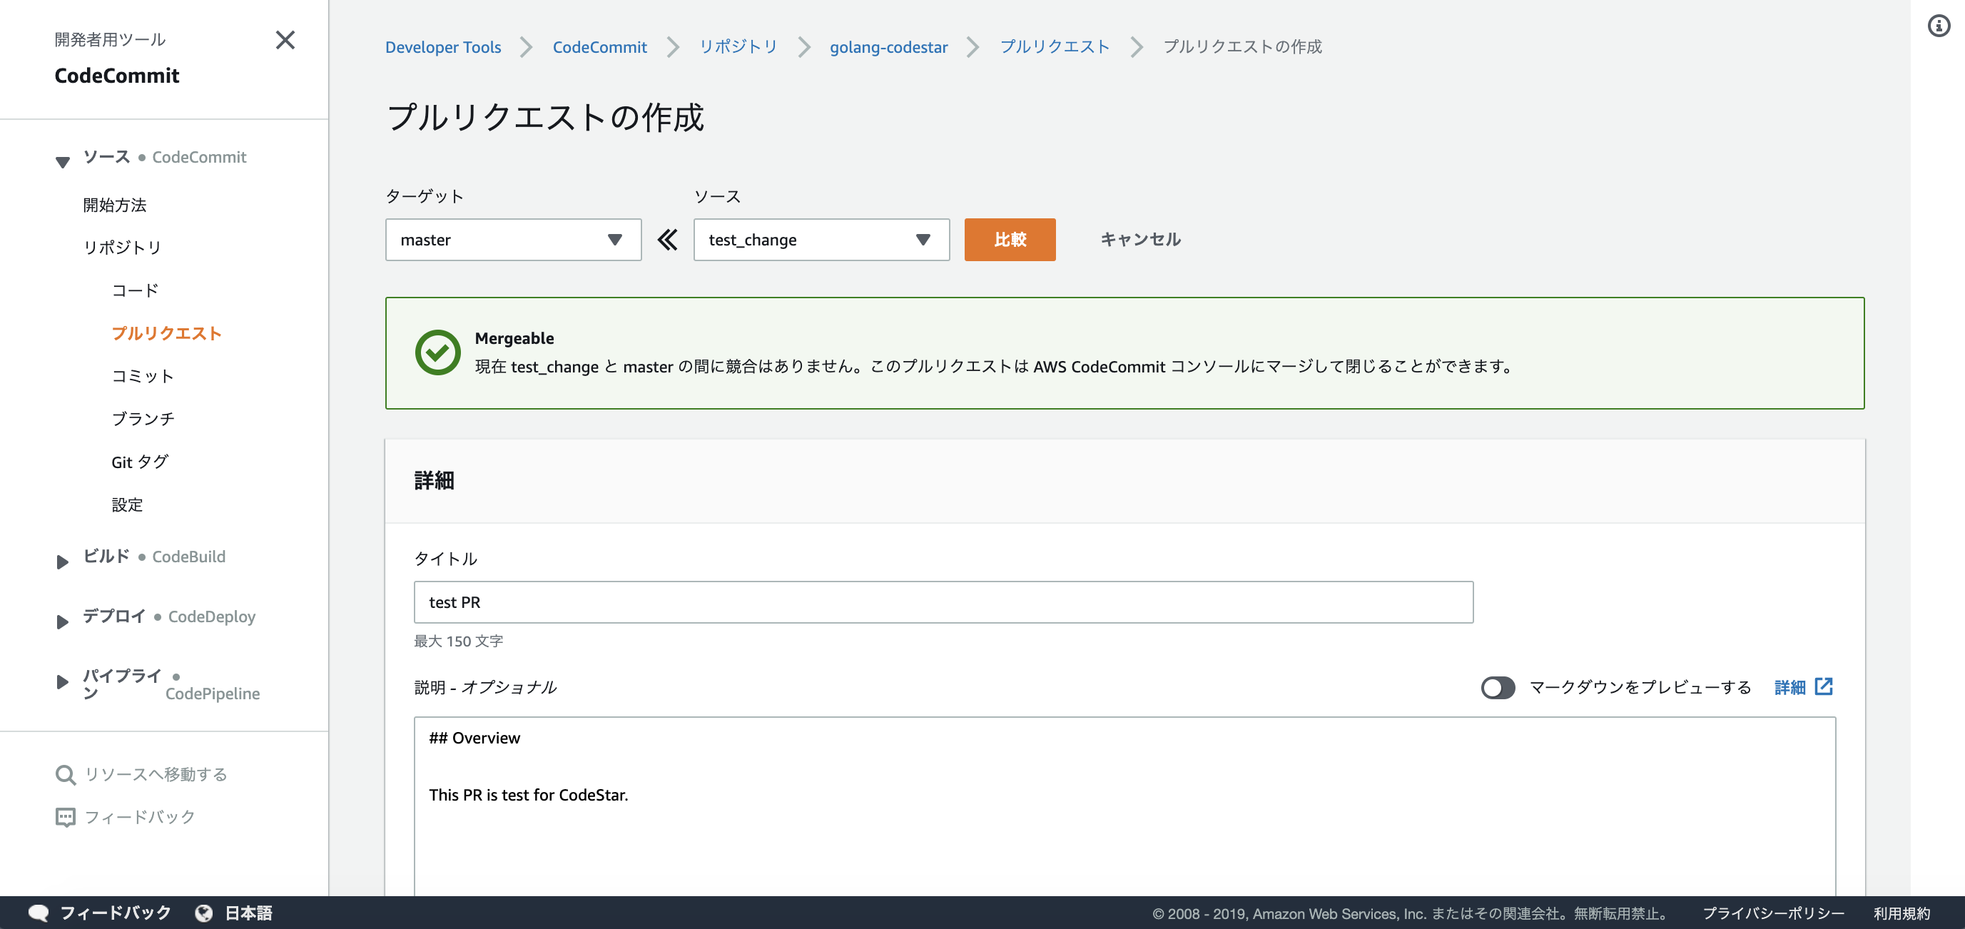Image resolution: width=1965 pixels, height=929 pixels.
Task: Expand the パイプライン CodePipeline section
Action: (63, 681)
